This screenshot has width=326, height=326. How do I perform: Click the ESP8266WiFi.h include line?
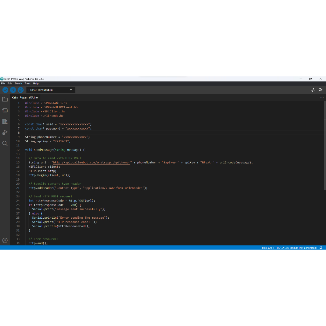46,103
